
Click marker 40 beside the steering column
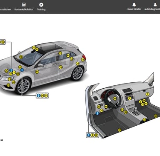pyautogui.click(x=106, y=107)
